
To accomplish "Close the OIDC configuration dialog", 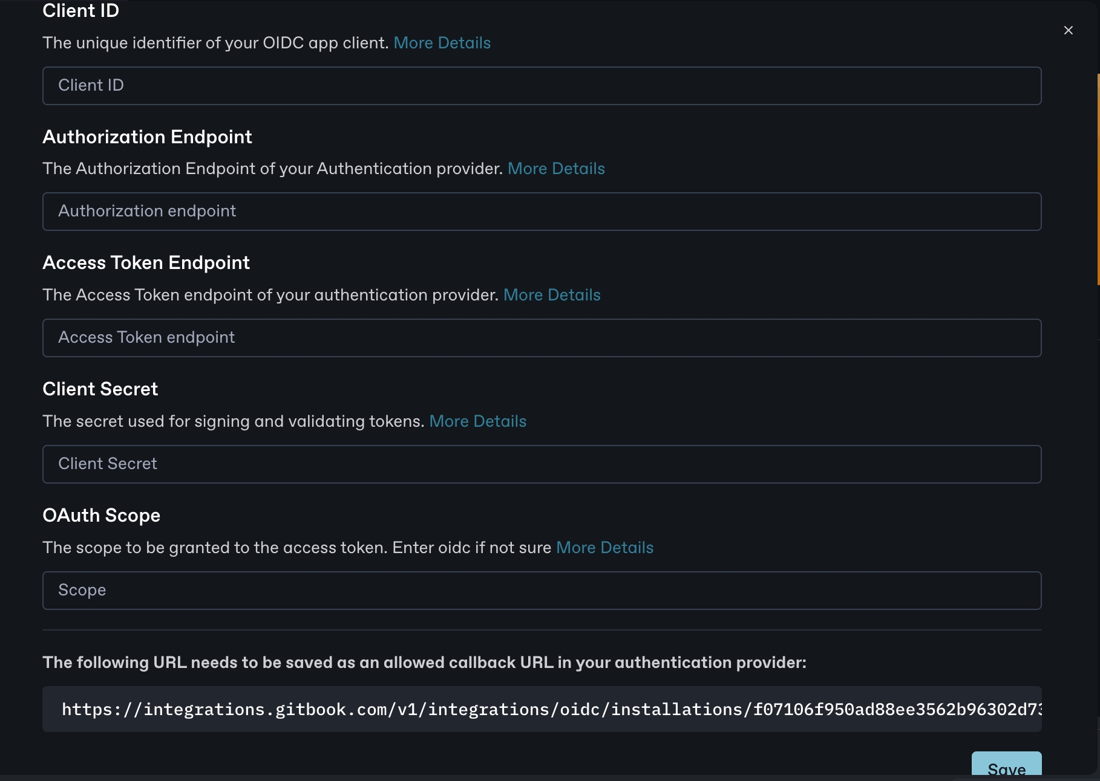I will point(1068,30).
